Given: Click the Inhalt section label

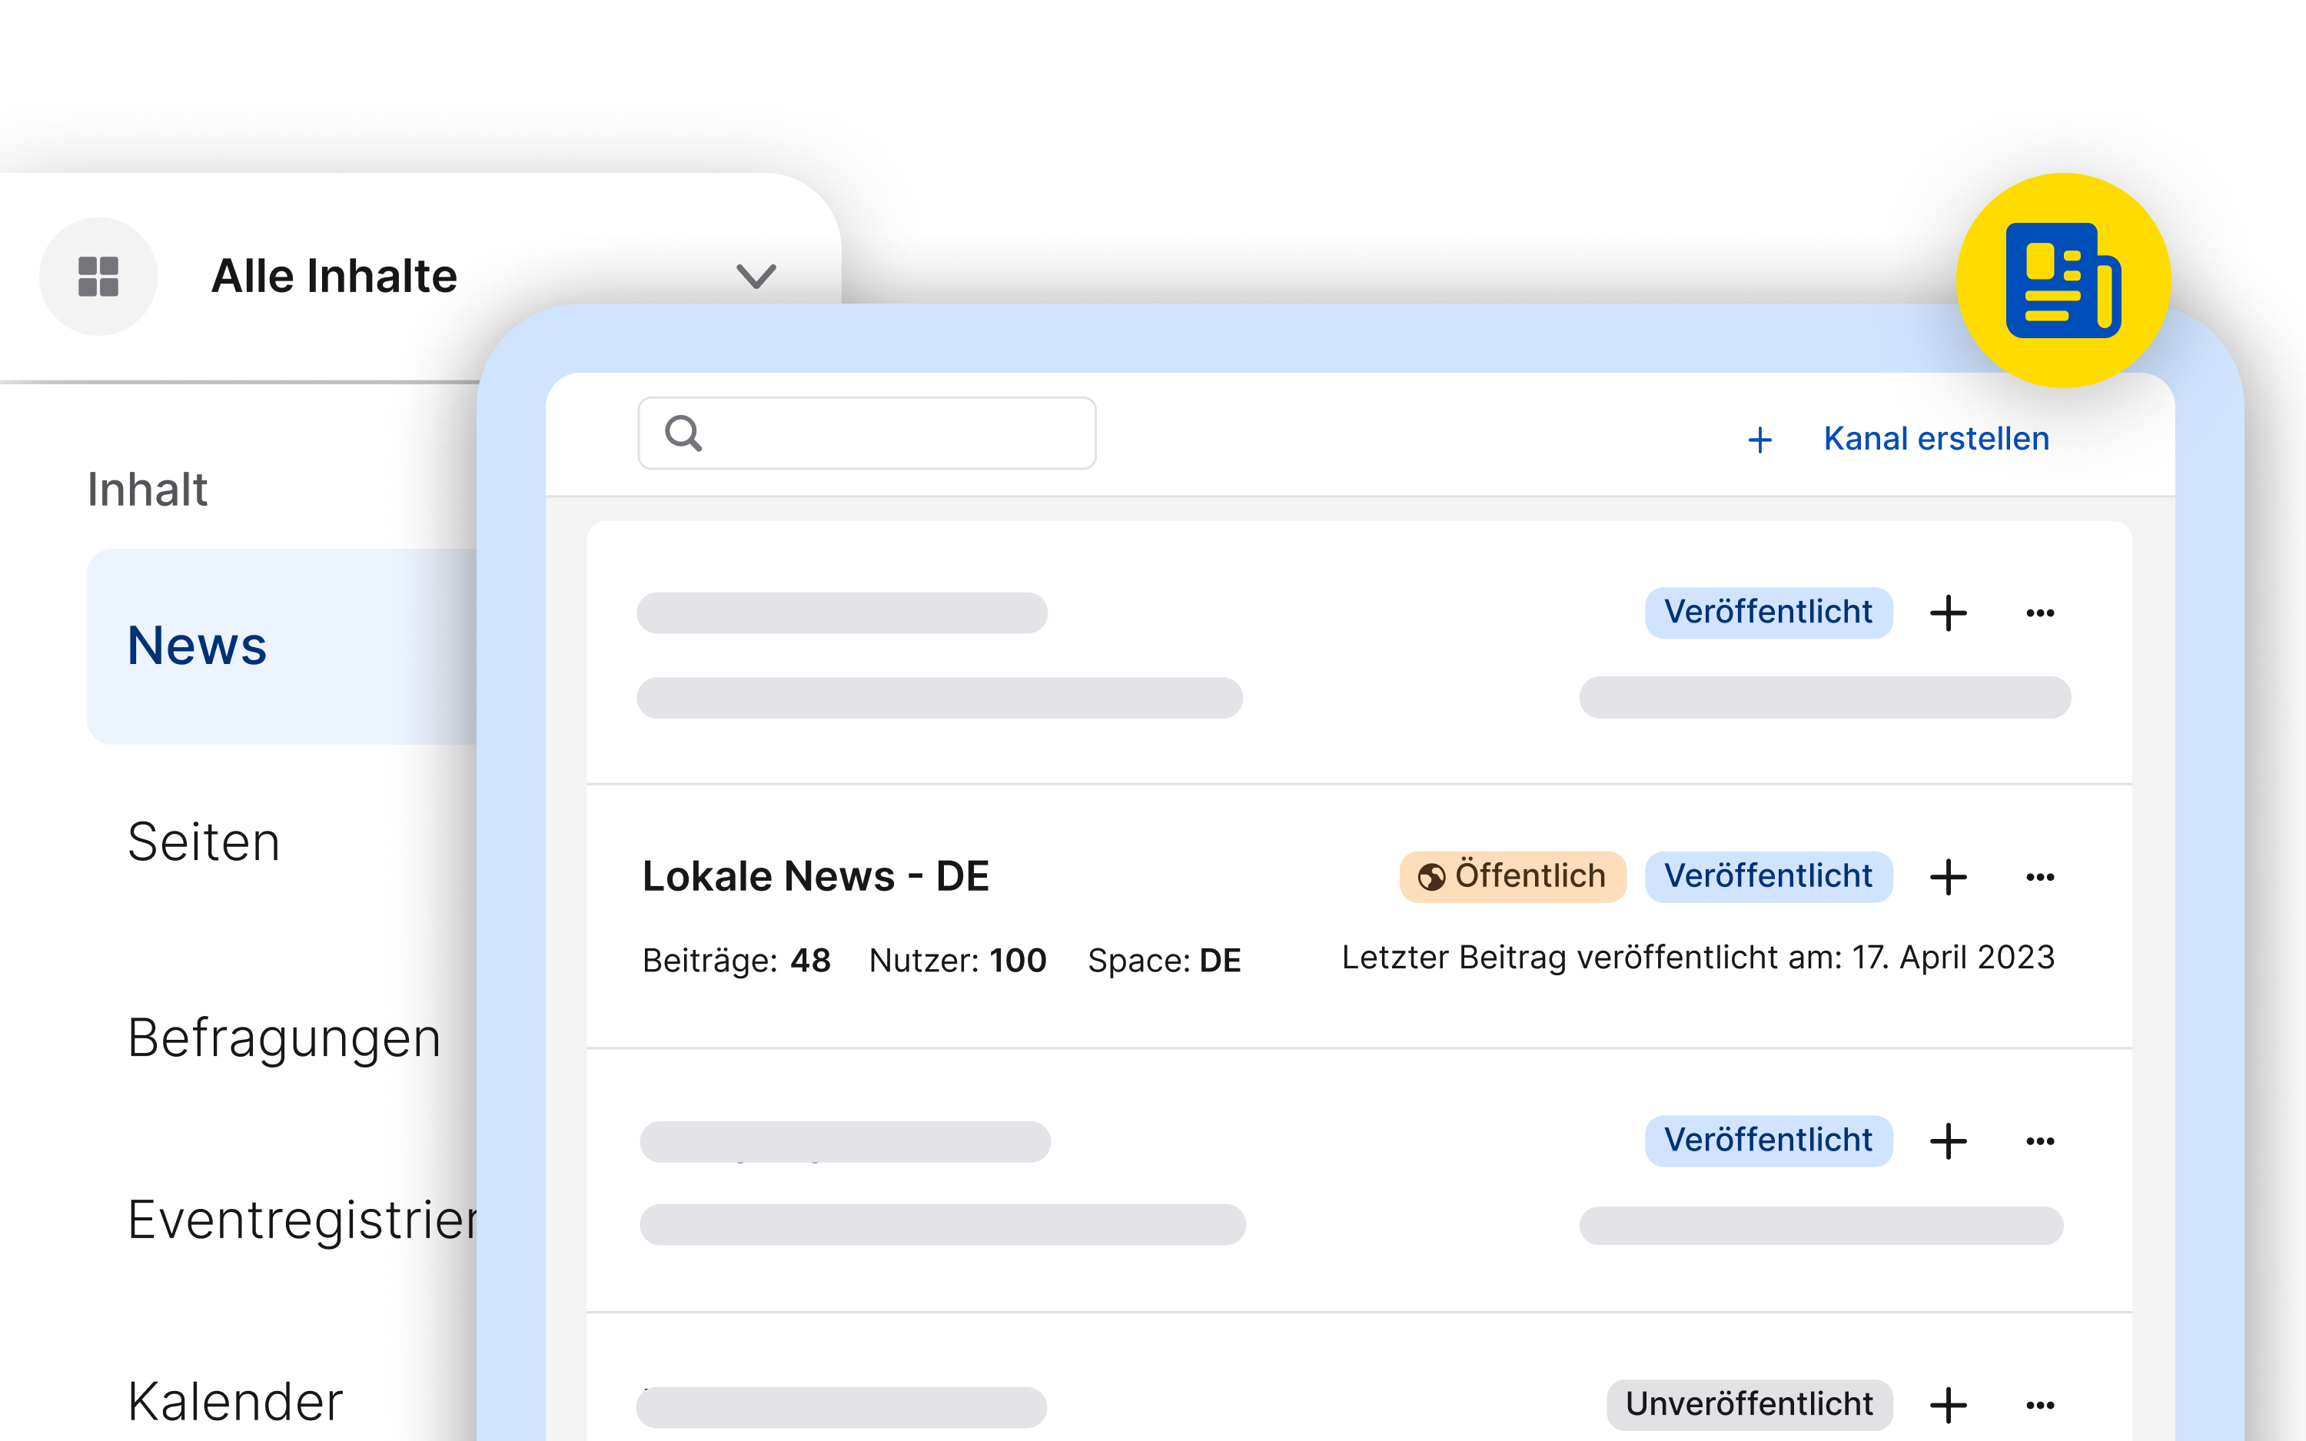Looking at the screenshot, I should (148, 489).
